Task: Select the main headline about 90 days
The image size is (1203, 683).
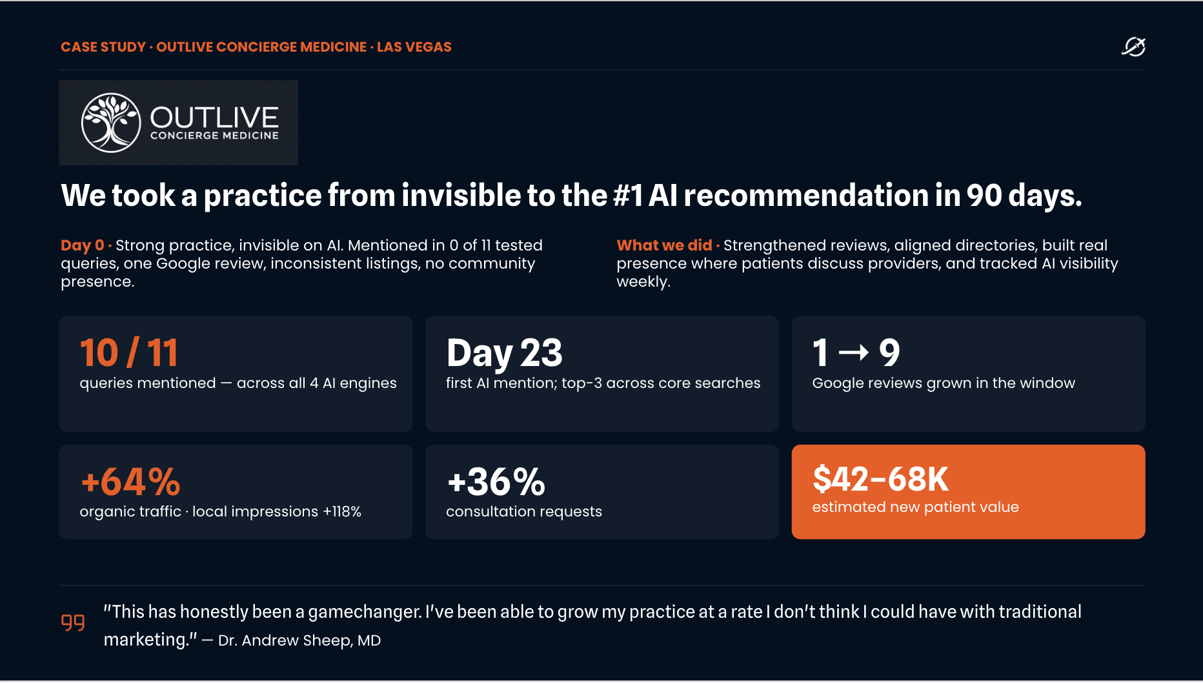Action: (x=571, y=196)
